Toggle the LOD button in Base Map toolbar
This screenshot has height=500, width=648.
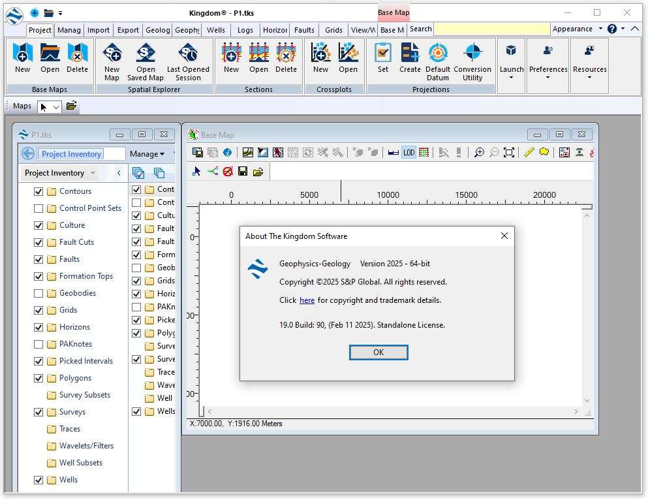click(x=409, y=153)
